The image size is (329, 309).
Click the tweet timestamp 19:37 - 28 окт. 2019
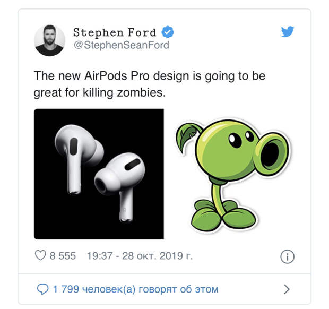(x=140, y=256)
